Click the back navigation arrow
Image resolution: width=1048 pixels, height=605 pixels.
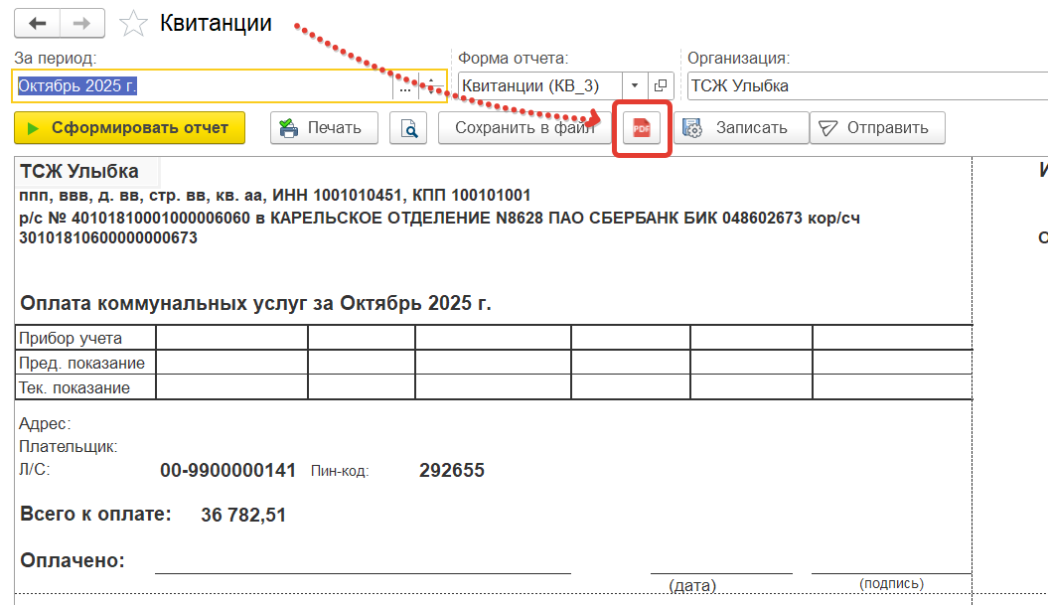(38, 23)
